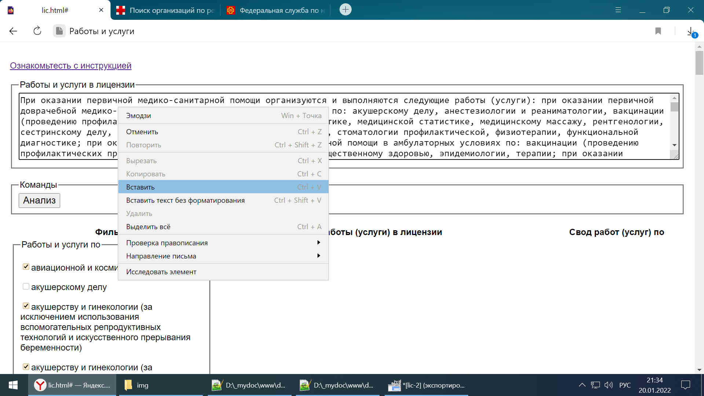Click the page scrollbar down arrow
This screenshot has height=396, width=704.
(699, 370)
